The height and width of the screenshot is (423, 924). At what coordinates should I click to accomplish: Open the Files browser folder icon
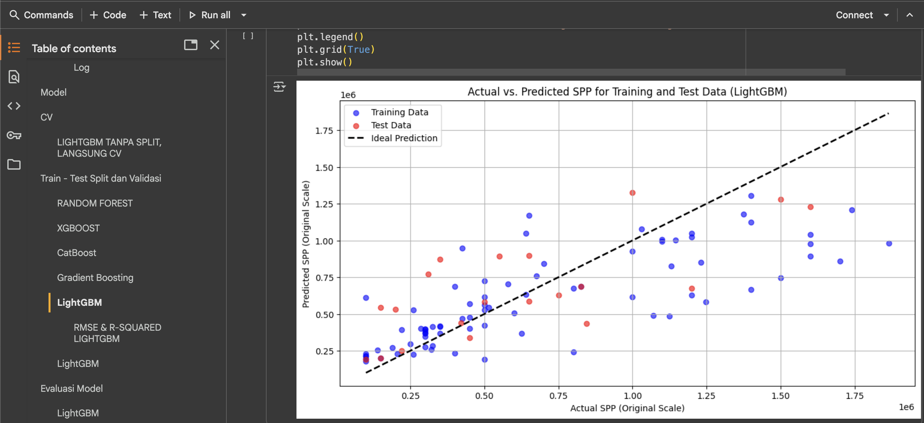coord(14,165)
